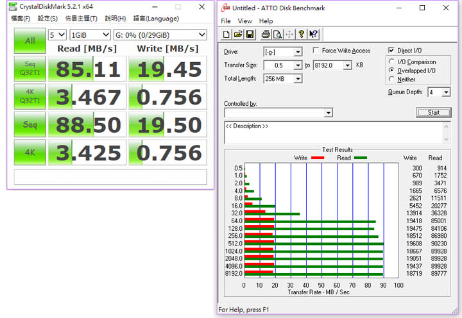The height and width of the screenshot is (318, 462).
Task: Enable the Force Write Access checkbox
Action: (x=316, y=51)
